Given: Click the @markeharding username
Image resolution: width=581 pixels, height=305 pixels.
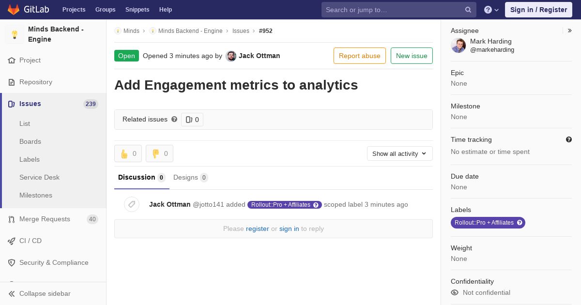Looking at the screenshot, I should 492,50.
